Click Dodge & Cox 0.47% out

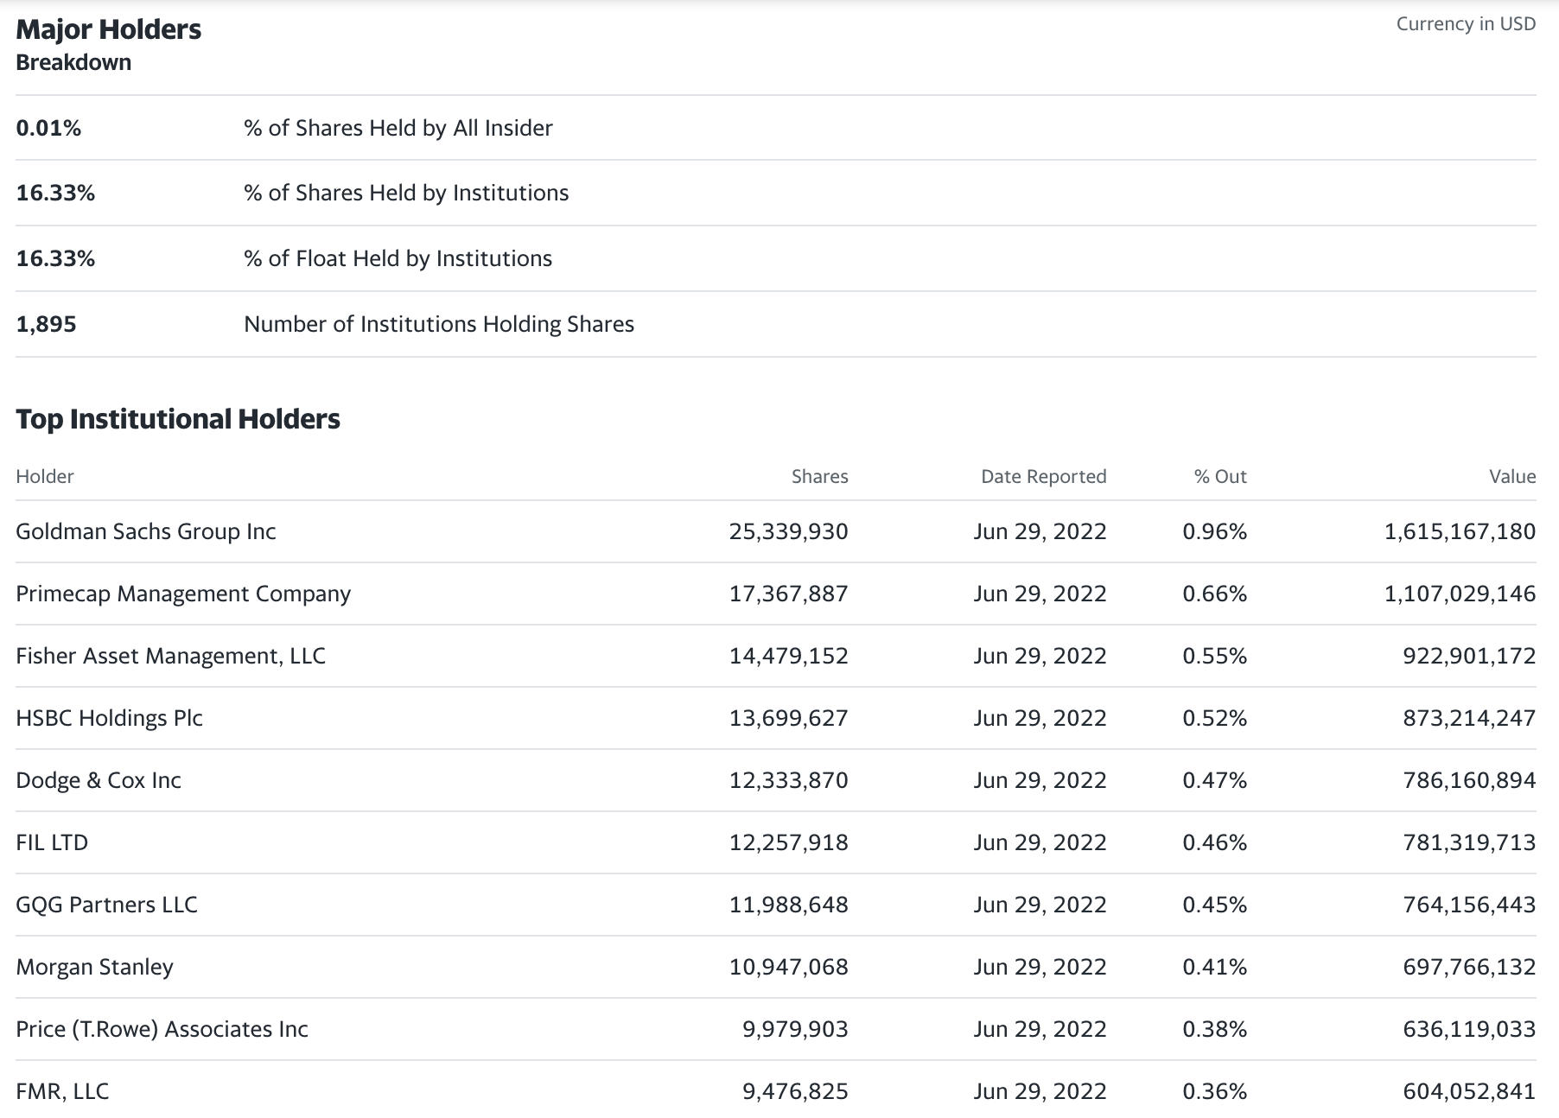[1215, 780]
